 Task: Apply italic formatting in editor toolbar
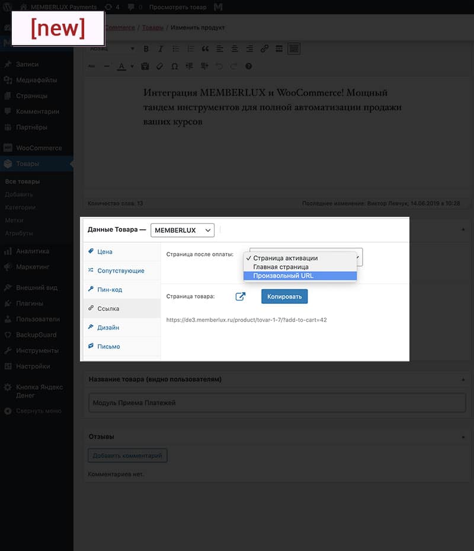pos(160,49)
